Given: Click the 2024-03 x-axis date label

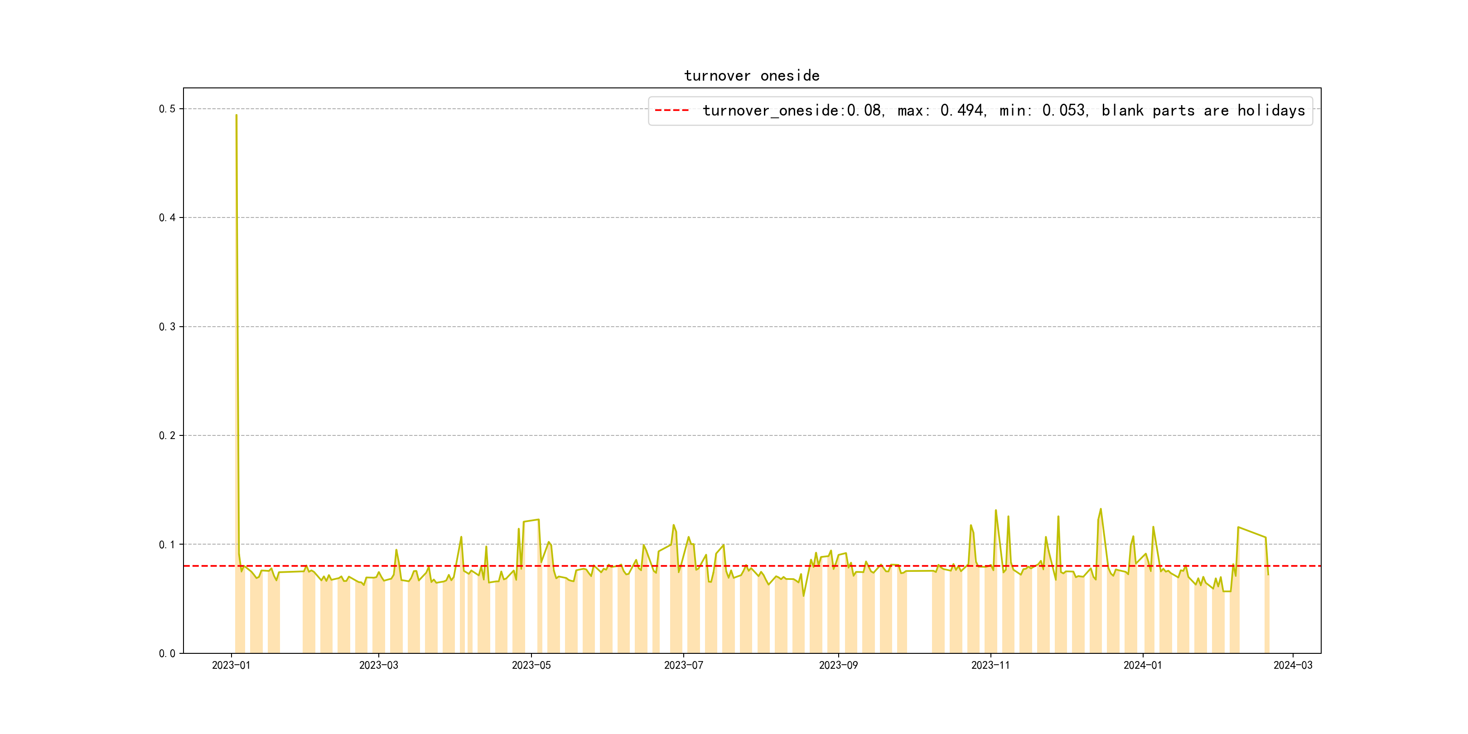Looking at the screenshot, I should tap(1293, 665).
